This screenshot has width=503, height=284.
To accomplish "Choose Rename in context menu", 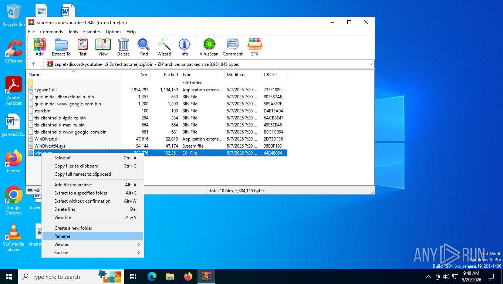I will click(93, 236).
